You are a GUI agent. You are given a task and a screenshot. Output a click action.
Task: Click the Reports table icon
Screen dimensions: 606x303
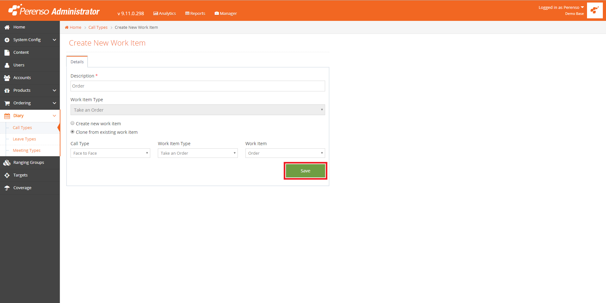187,13
